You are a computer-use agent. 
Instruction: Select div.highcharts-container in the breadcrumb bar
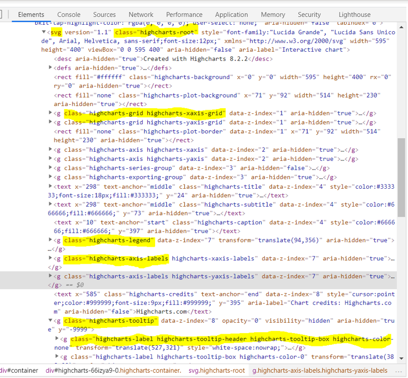[x=113, y=371]
